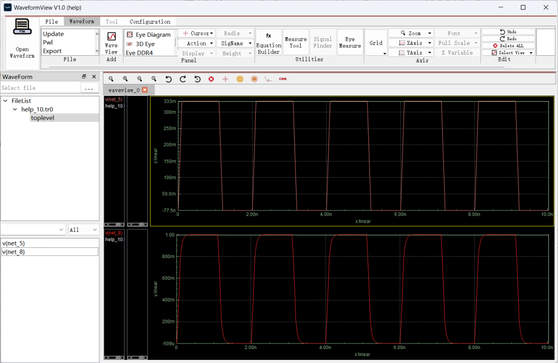Open the Cursor dropdown
558x363 pixels.
197,34
